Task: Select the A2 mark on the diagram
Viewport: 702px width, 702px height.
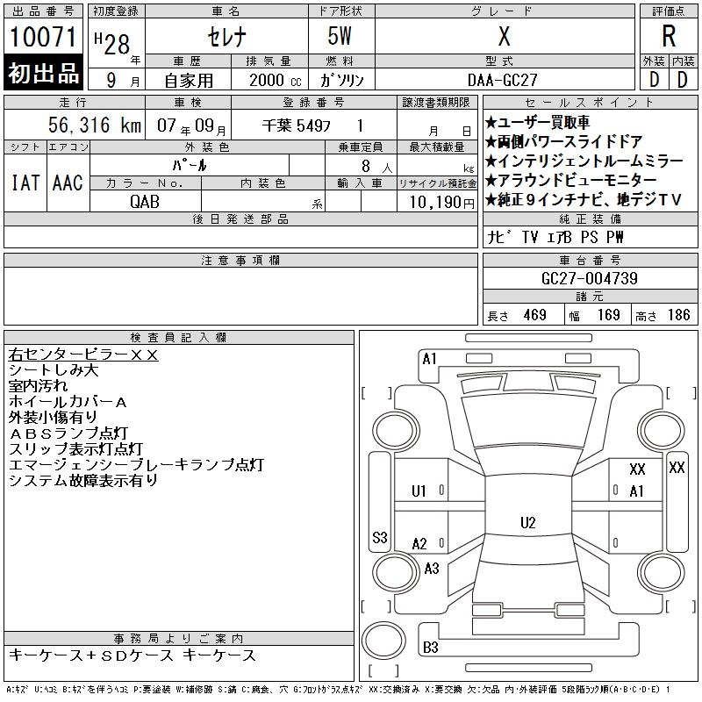Action: [x=419, y=544]
